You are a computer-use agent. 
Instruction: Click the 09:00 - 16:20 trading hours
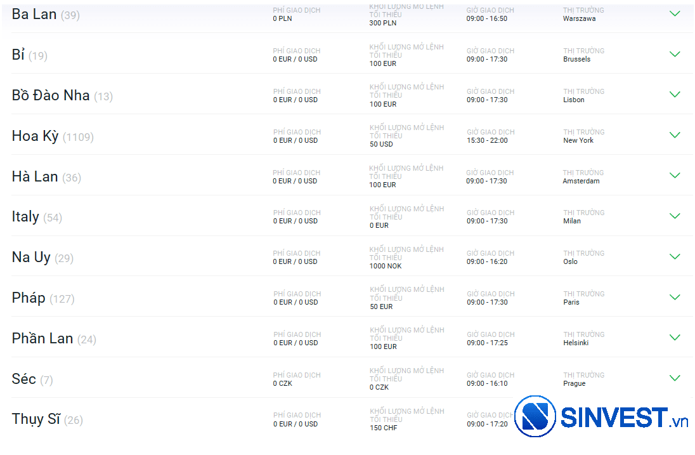click(x=487, y=261)
